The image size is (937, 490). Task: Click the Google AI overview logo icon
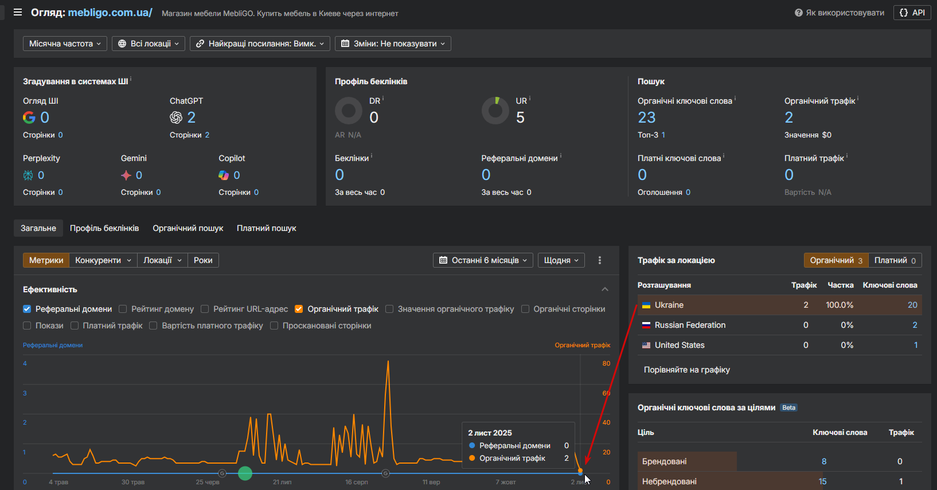(29, 117)
